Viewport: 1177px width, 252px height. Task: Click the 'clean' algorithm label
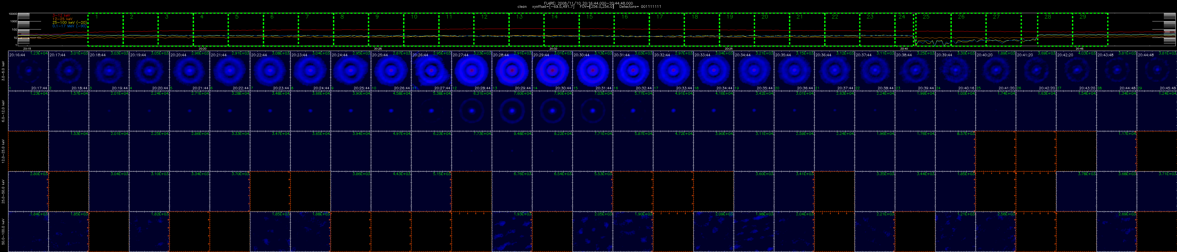pyautogui.click(x=522, y=7)
